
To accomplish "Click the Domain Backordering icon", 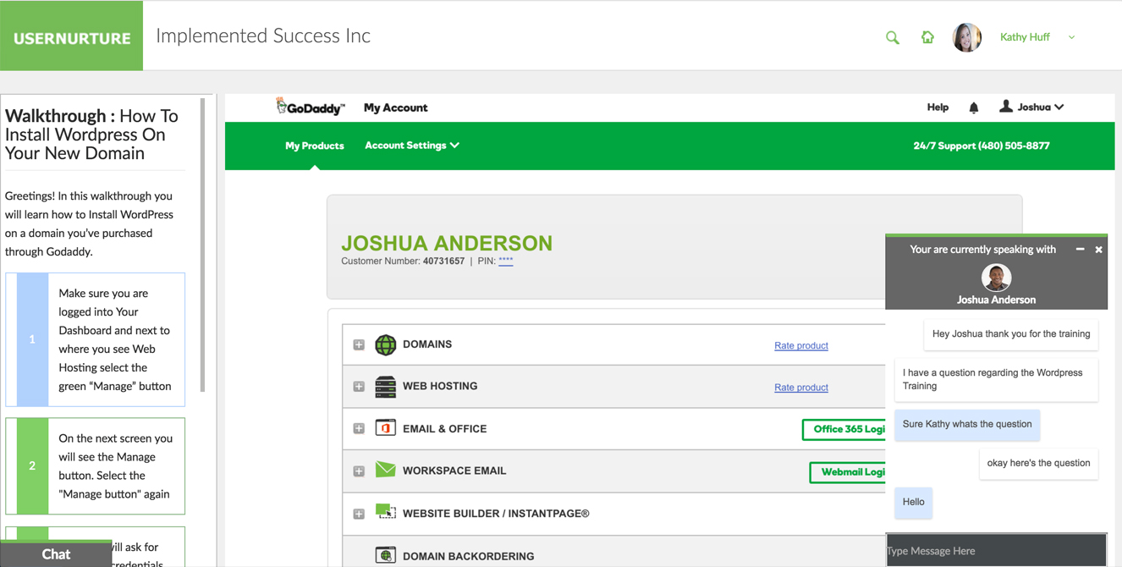I will (386, 555).
